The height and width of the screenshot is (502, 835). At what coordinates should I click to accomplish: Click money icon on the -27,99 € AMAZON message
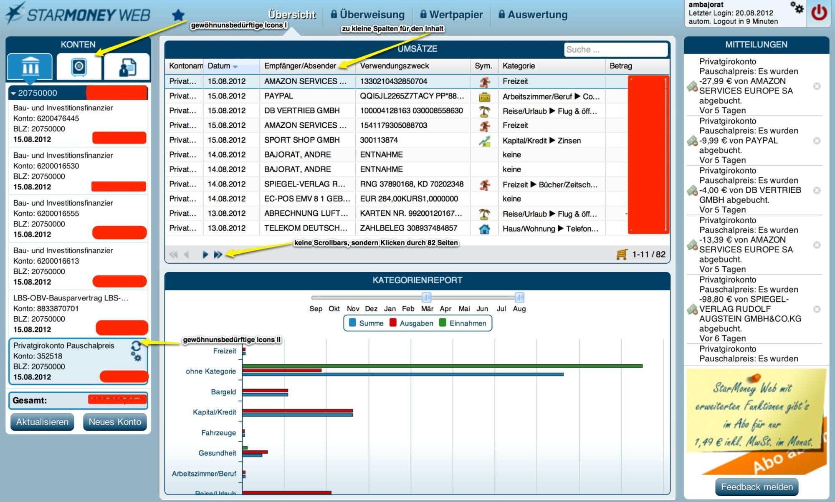(x=692, y=86)
